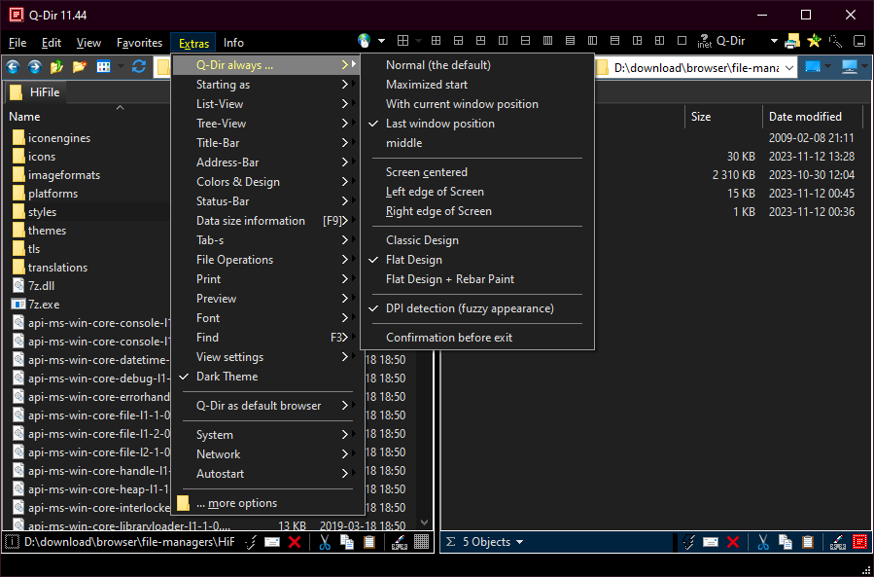Click '... more options' entry
874x577 pixels.
[x=236, y=503]
